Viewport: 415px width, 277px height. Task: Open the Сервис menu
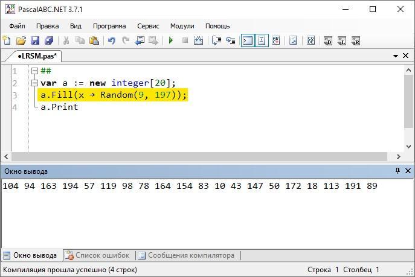(148, 26)
